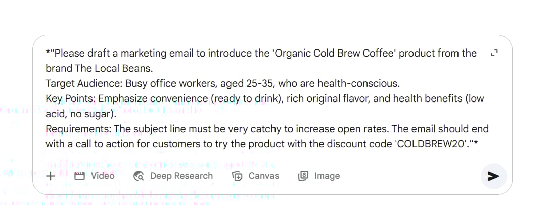Image resolution: width=550 pixels, height=205 pixels.
Task: Expand the prompt box to fullscreen
Action: pyautogui.click(x=494, y=53)
